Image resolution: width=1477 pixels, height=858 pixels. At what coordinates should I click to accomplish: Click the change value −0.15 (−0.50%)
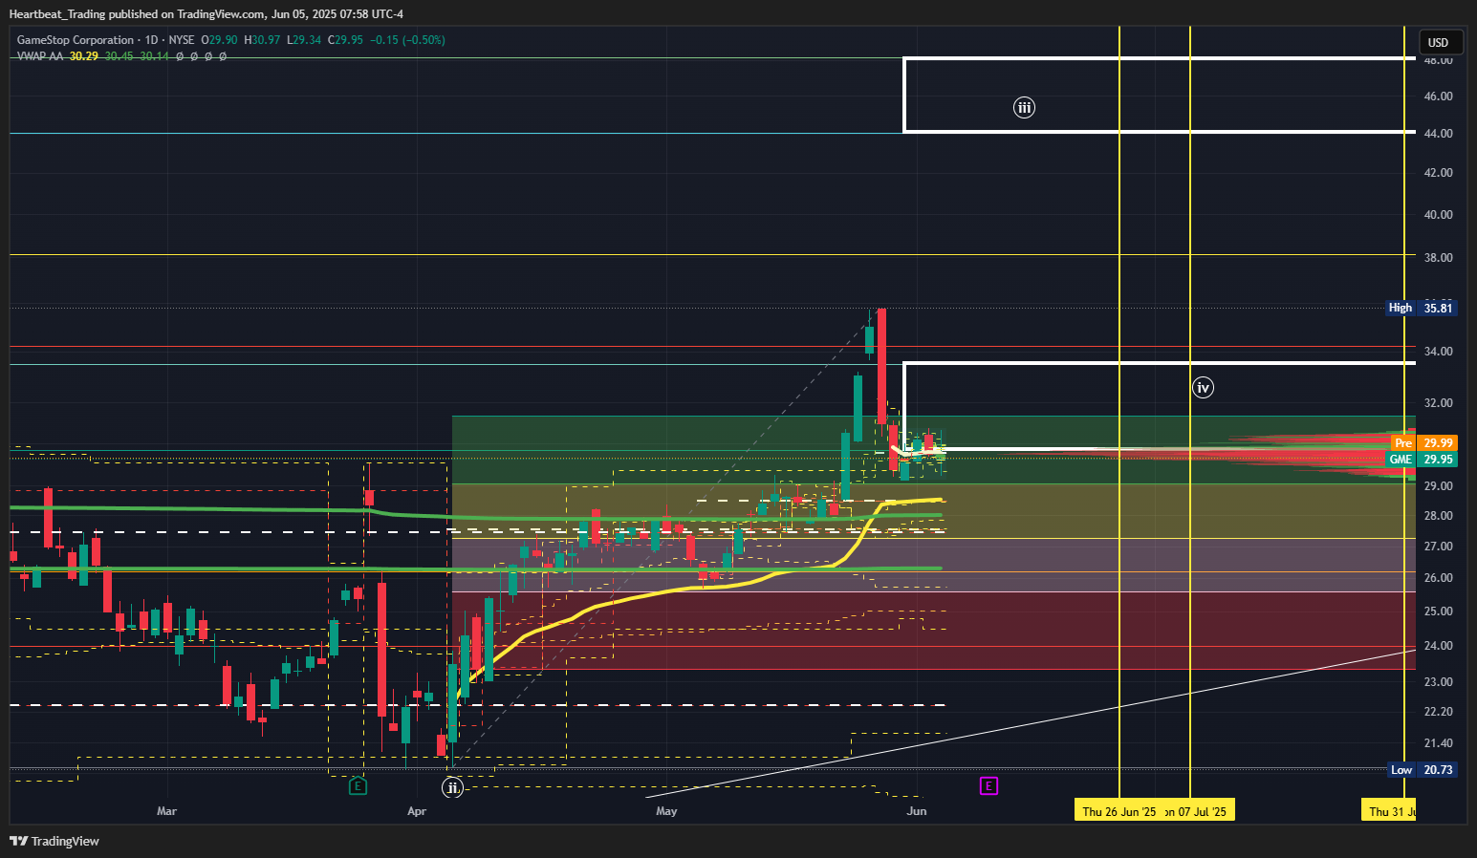(407, 40)
